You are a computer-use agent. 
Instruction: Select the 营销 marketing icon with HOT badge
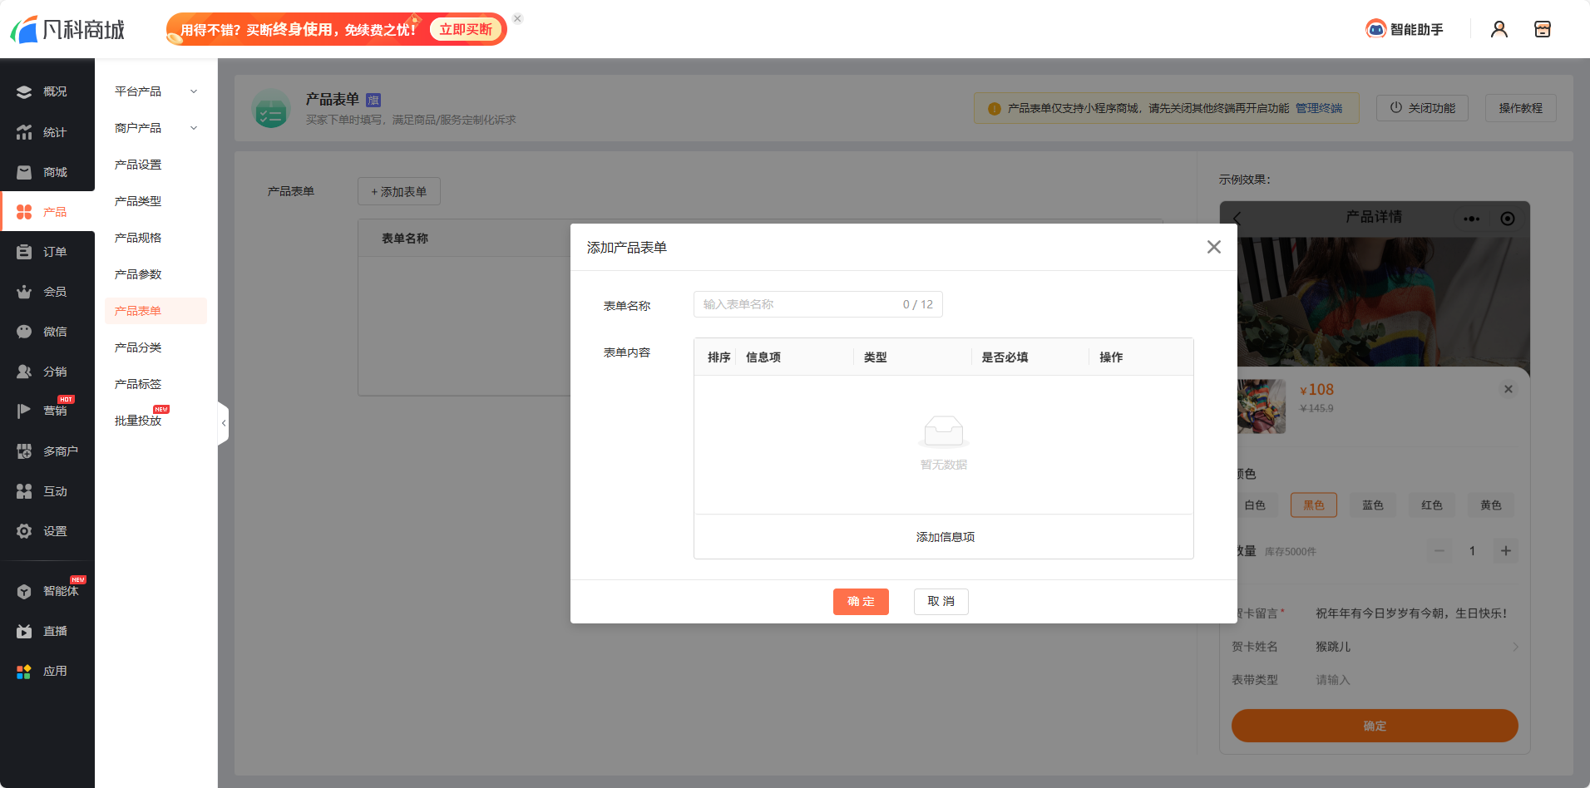click(47, 410)
